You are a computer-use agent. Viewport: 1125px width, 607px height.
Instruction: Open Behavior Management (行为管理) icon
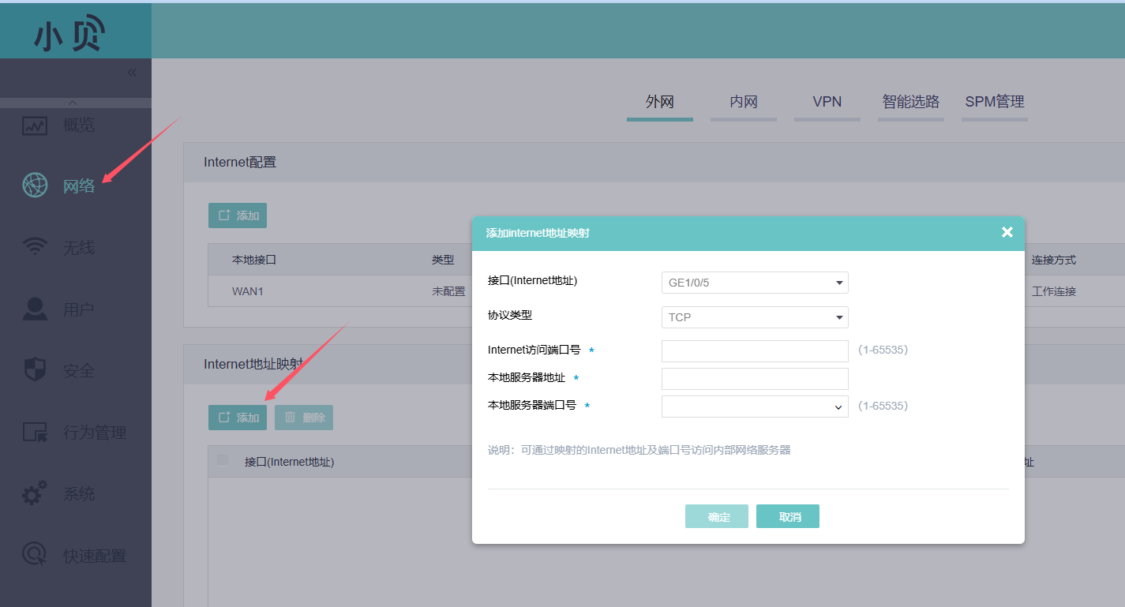pyautogui.click(x=35, y=432)
